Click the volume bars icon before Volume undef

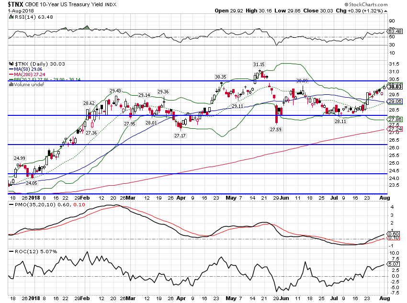pyautogui.click(x=11, y=85)
